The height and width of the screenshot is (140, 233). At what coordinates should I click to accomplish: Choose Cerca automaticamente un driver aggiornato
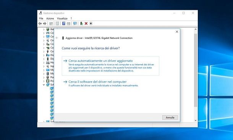point(110,66)
